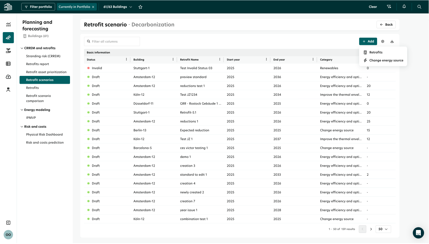Image resolution: width=429 pixels, height=244 pixels.
Task: Open the data table sidebar icon
Action: tap(8, 64)
